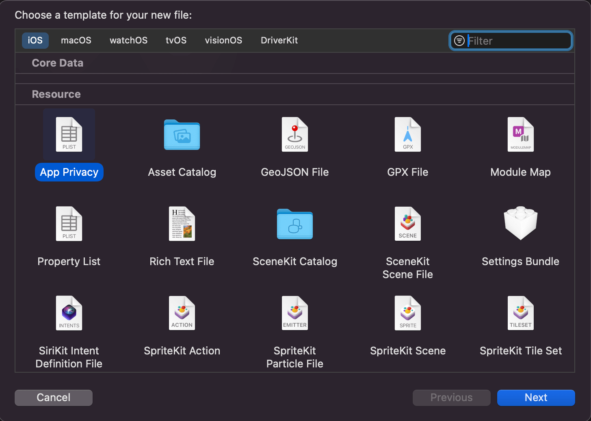Open the filter options icon
This screenshot has height=421, width=591.
click(459, 41)
